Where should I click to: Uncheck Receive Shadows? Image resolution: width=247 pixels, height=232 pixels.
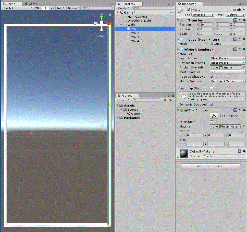tap(212, 77)
